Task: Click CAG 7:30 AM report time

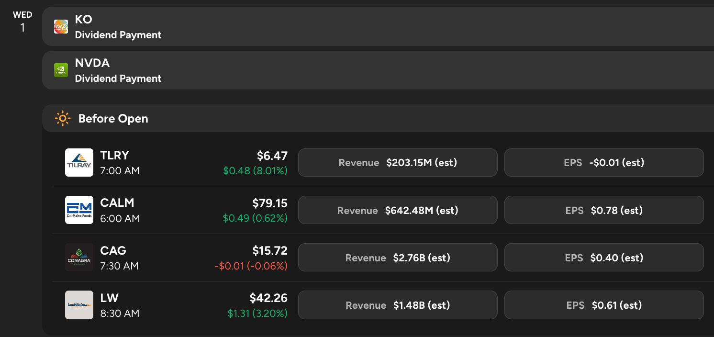Action: pos(120,266)
